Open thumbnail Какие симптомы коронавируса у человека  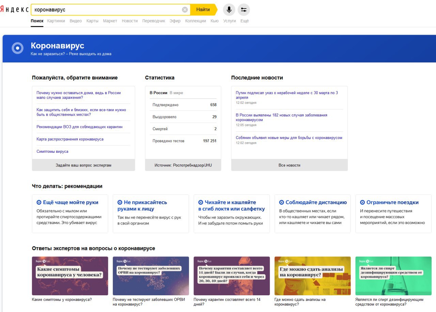70,276
